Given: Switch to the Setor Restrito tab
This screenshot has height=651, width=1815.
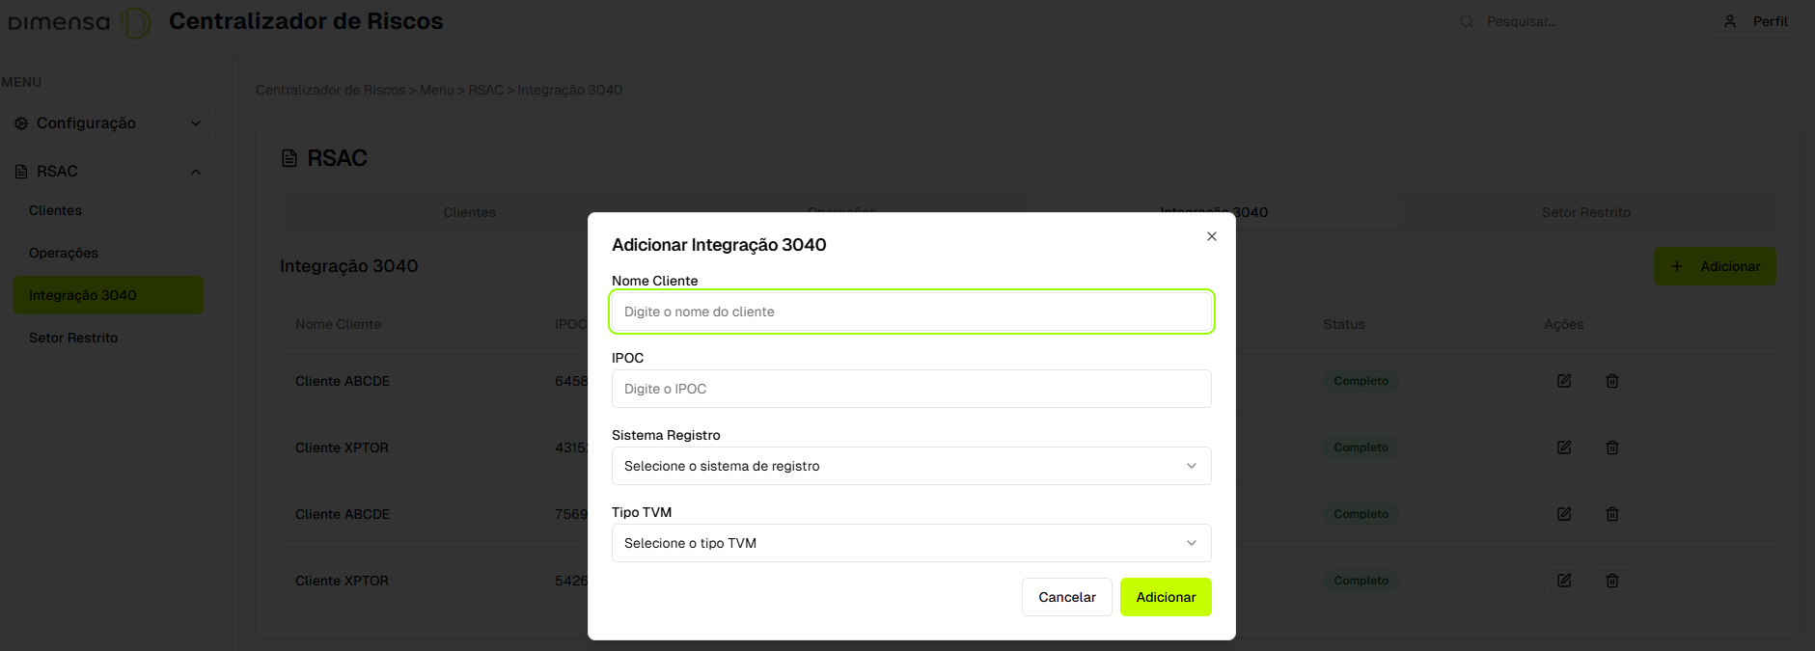Looking at the screenshot, I should point(1585,212).
